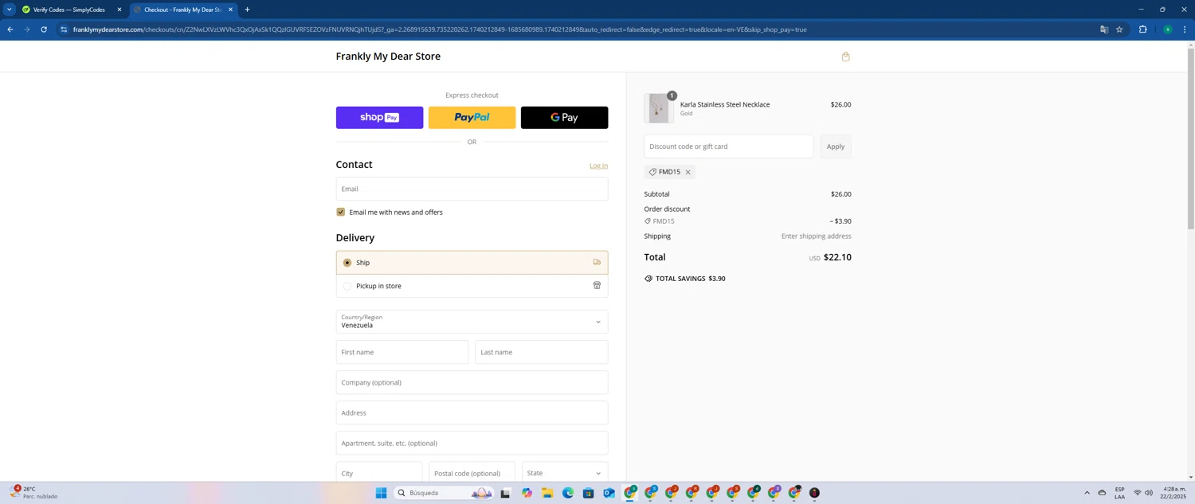1195x504 pixels.
Task: Reload the checkout page
Action: [x=44, y=29]
